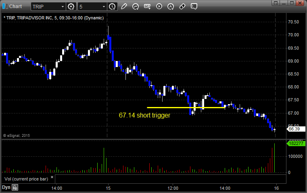Click the 100000 volume axis label
The height and width of the screenshot is (193, 307).
295,156
